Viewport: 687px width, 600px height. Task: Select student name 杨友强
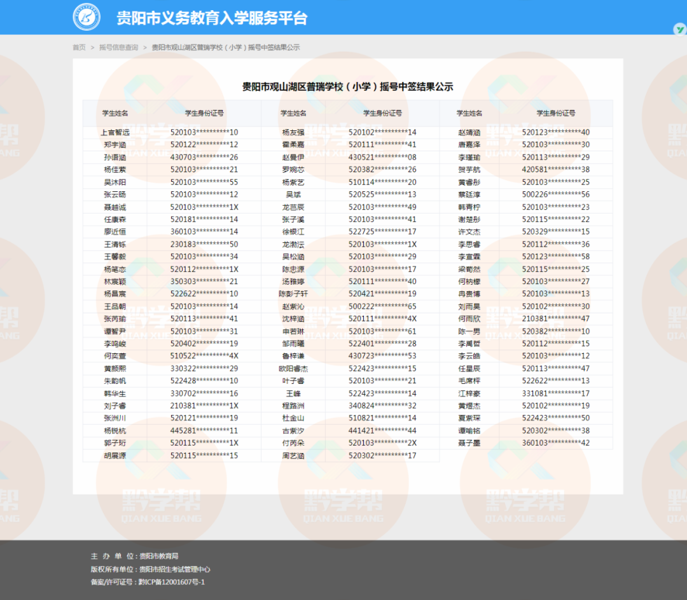tap(293, 132)
